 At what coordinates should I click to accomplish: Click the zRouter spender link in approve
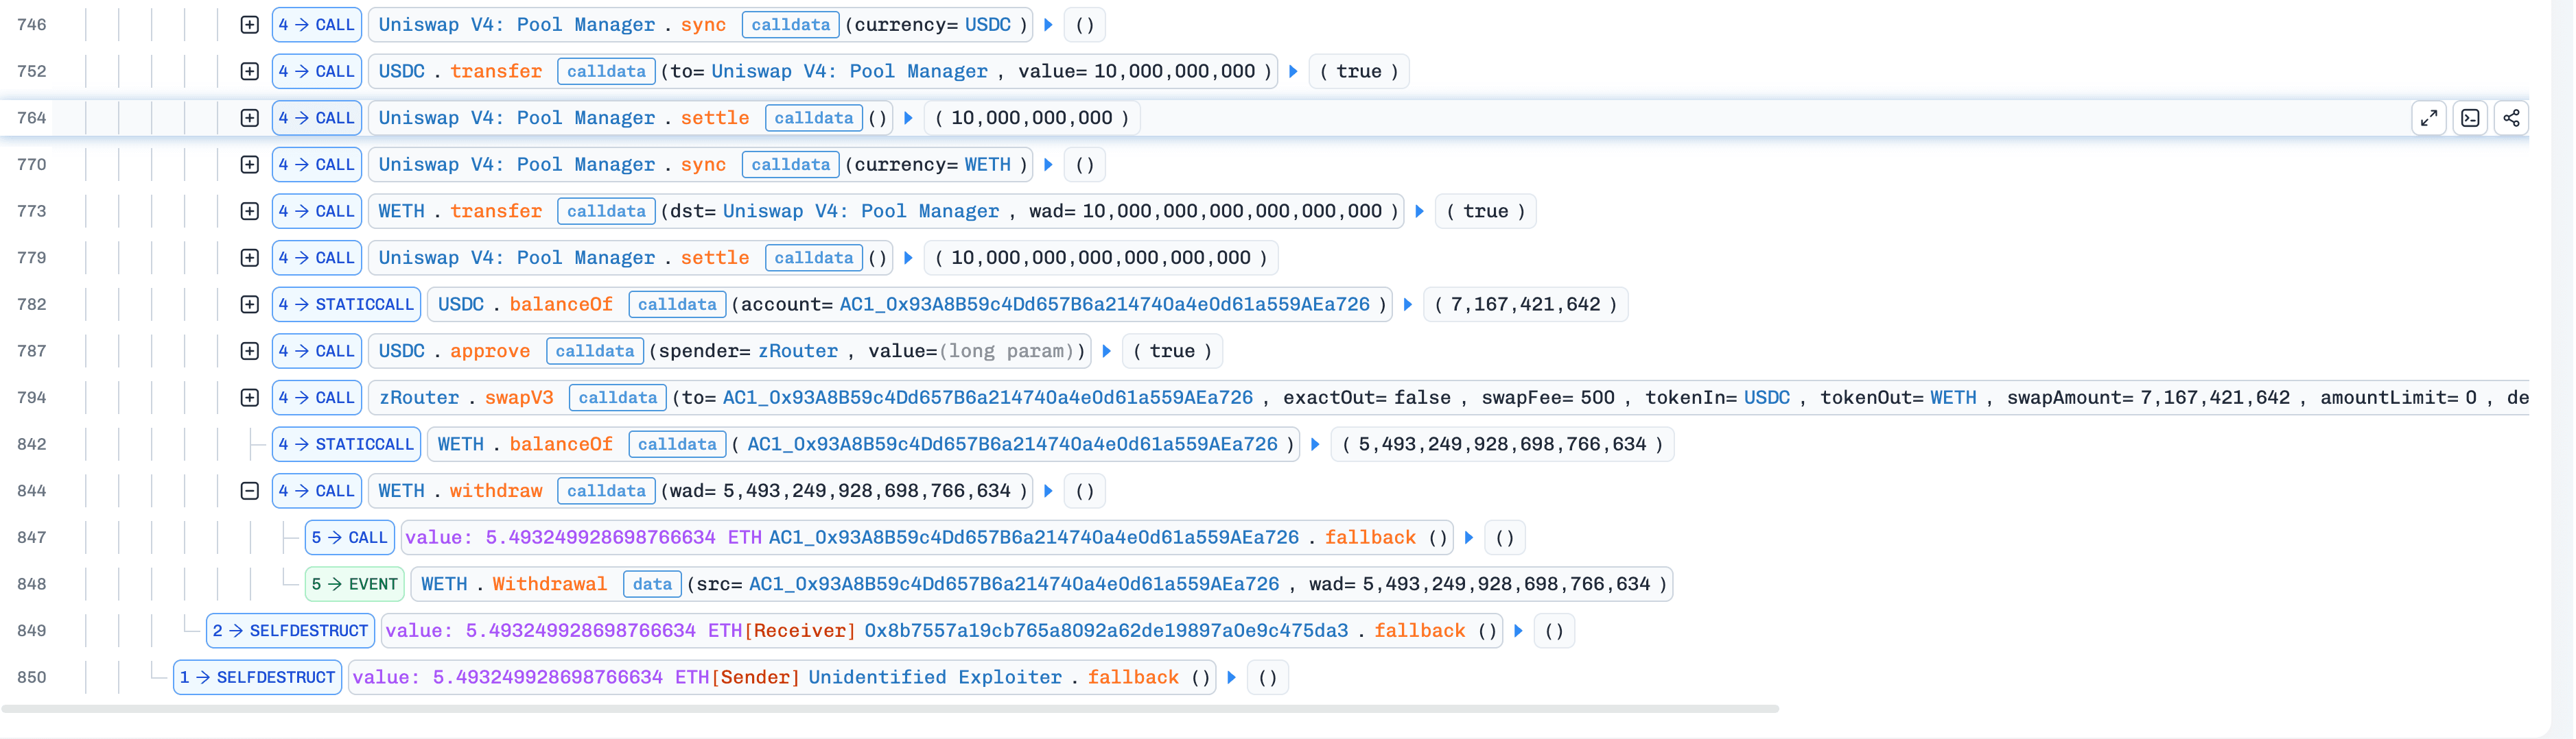[x=797, y=350]
